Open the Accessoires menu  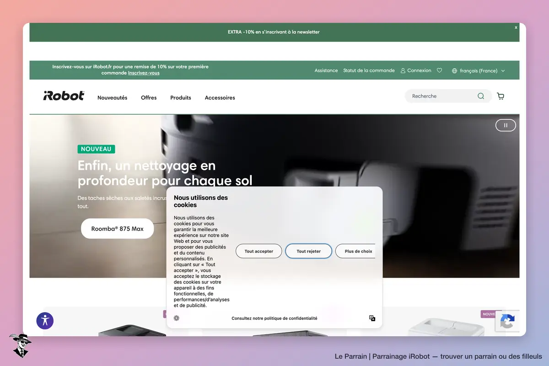click(220, 97)
